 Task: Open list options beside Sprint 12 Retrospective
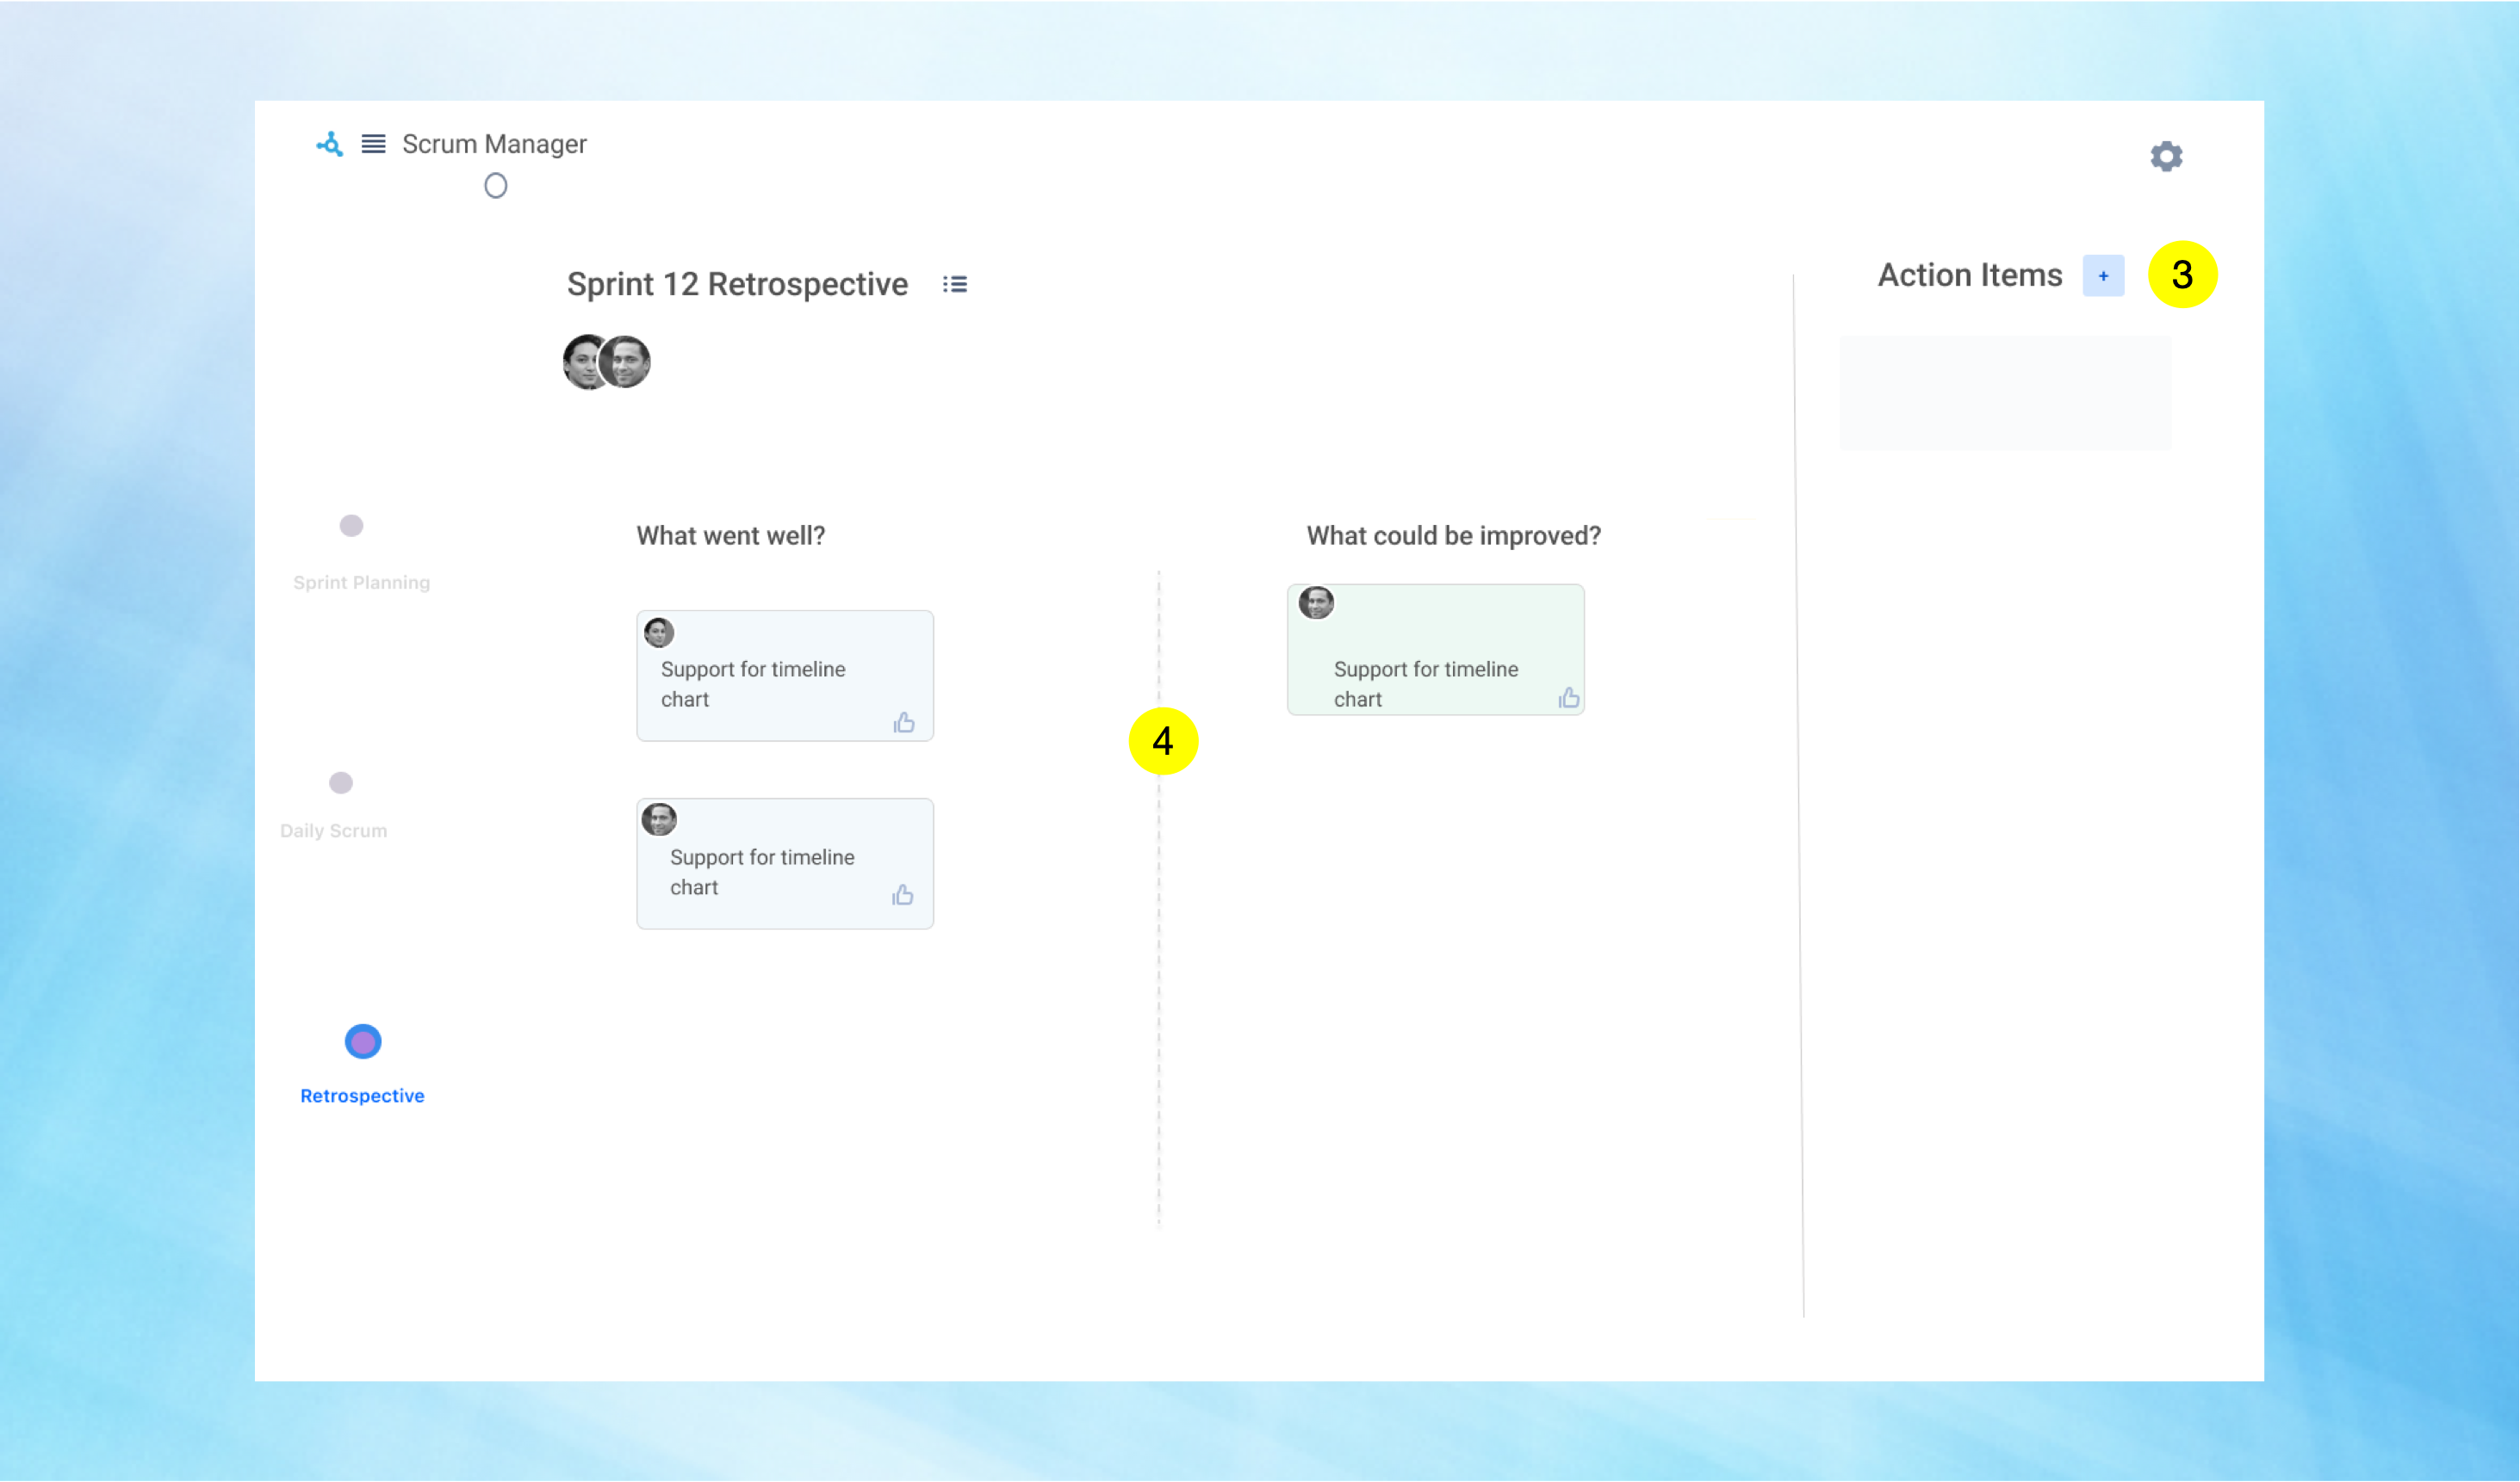[x=955, y=285]
